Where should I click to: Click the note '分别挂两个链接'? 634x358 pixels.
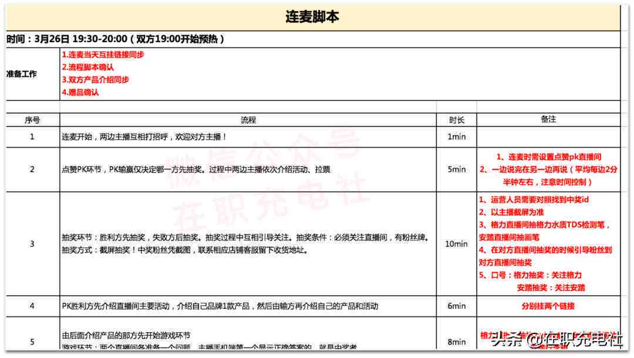(x=548, y=306)
